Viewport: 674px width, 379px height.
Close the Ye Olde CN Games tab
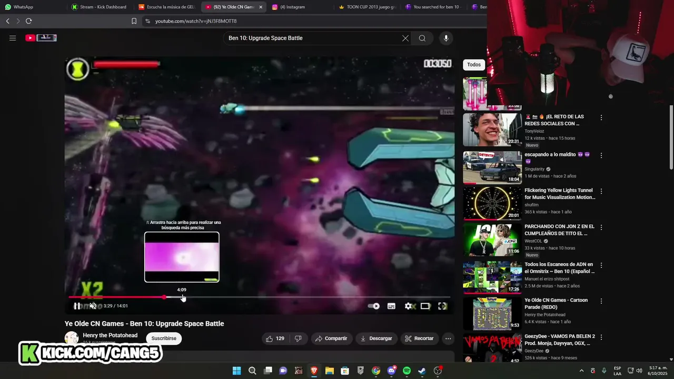click(x=261, y=7)
